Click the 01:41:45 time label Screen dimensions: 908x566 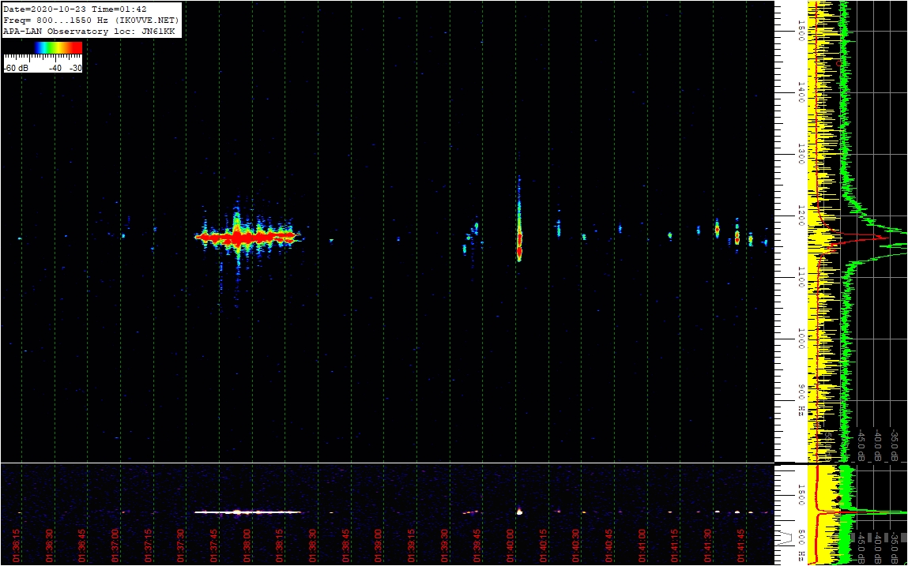741,545
